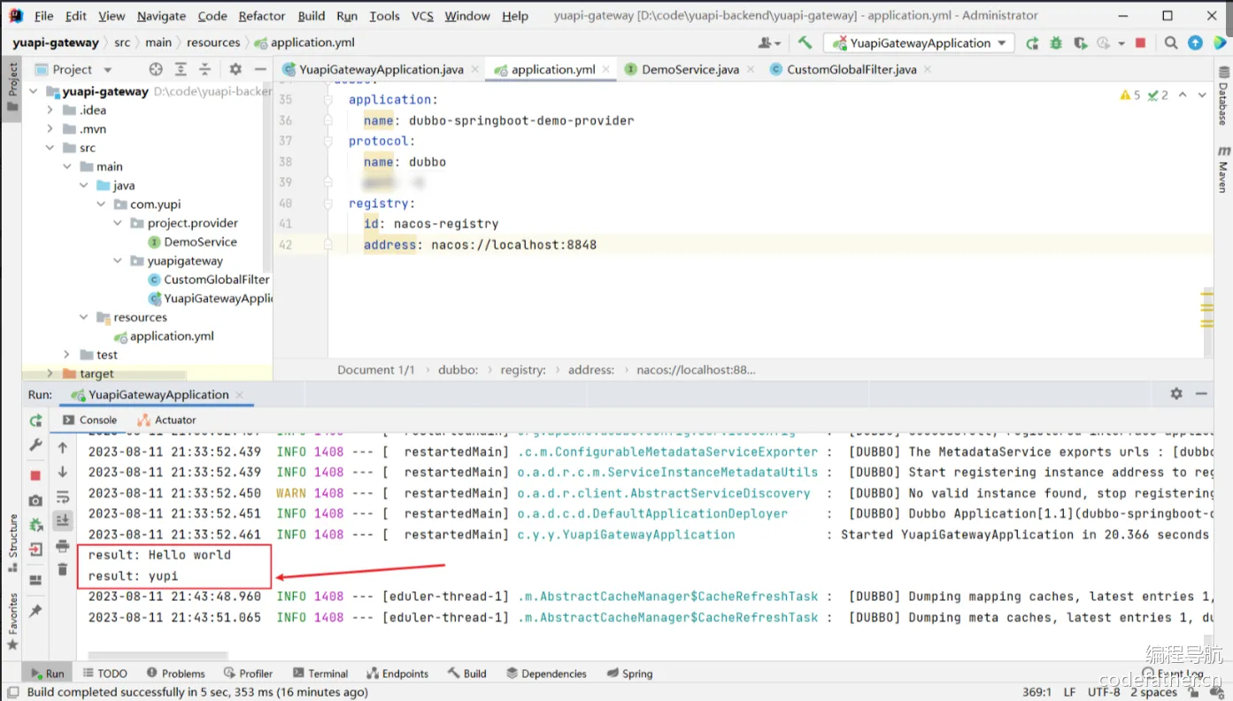Expand all items in the Project tree
This screenshot has height=701, width=1233.
181,69
